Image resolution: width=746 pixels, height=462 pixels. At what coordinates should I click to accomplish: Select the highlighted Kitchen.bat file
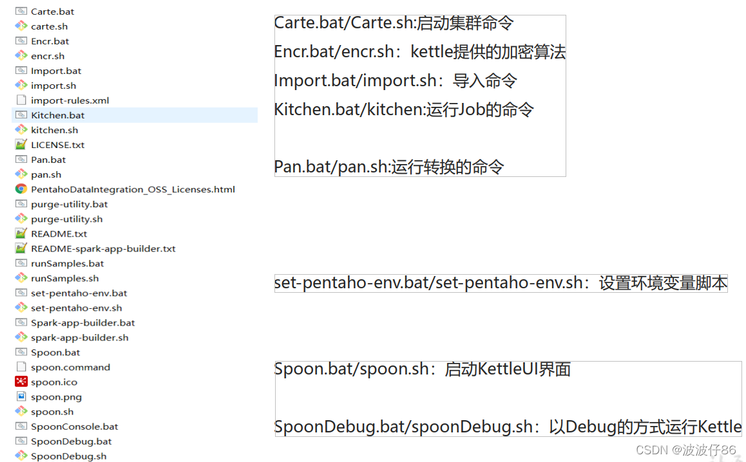(134, 115)
